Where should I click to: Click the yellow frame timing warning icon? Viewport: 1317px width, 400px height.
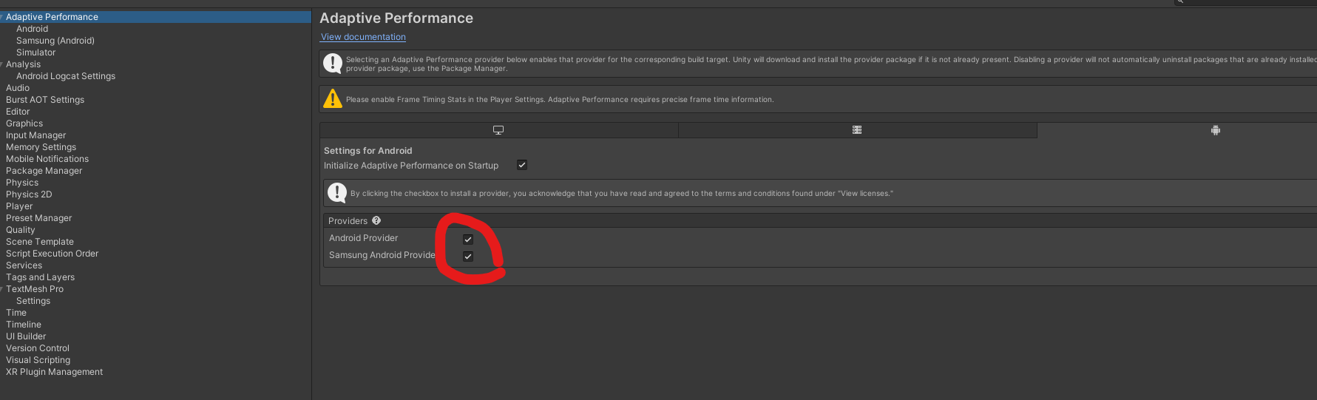pyautogui.click(x=333, y=98)
